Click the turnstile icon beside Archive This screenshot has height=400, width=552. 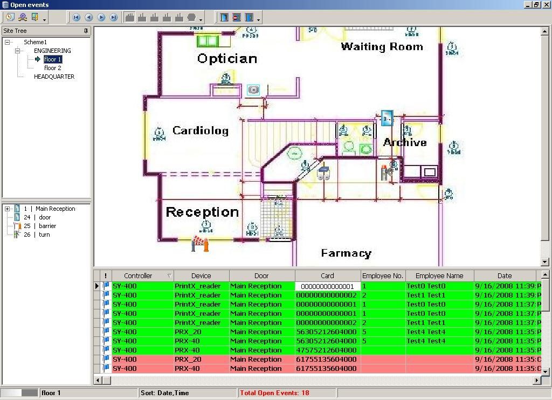tap(387, 172)
